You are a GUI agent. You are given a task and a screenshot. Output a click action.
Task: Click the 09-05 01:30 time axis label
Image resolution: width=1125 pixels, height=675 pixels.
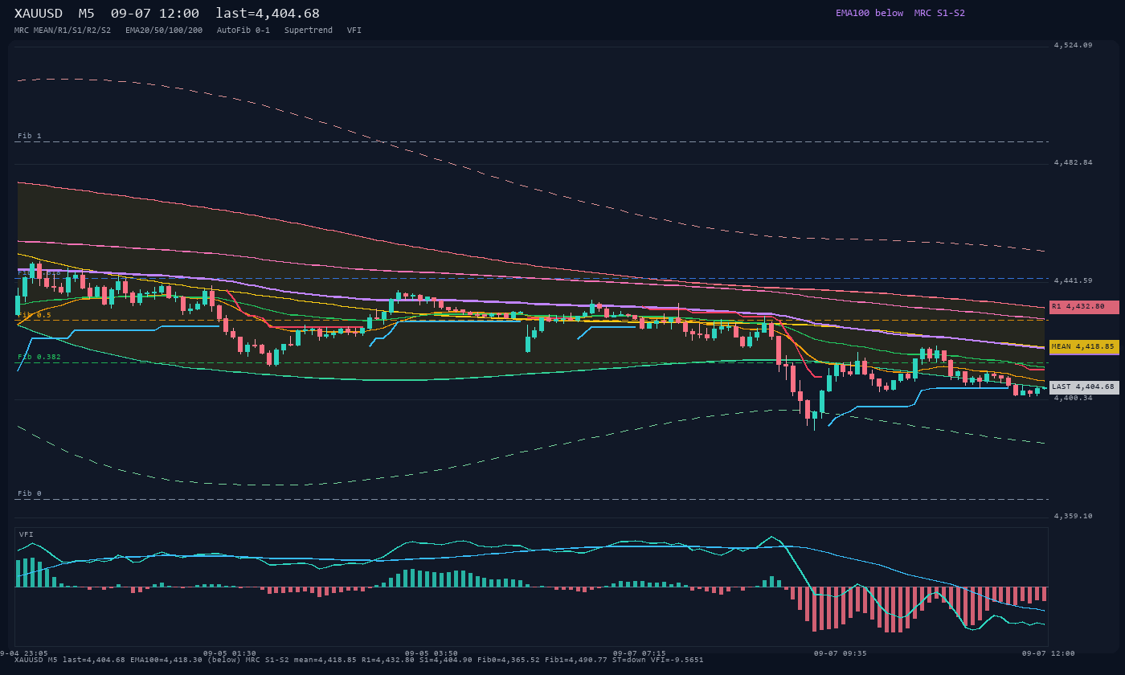[230, 653]
